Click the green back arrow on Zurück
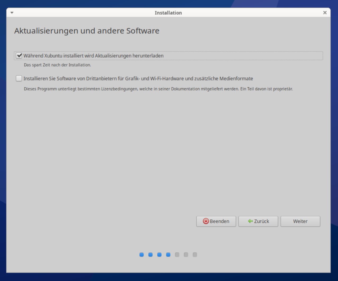Viewport: 338px width, 281px height. (250, 221)
